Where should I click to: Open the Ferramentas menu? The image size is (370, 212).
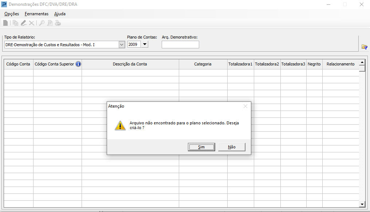point(36,14)
